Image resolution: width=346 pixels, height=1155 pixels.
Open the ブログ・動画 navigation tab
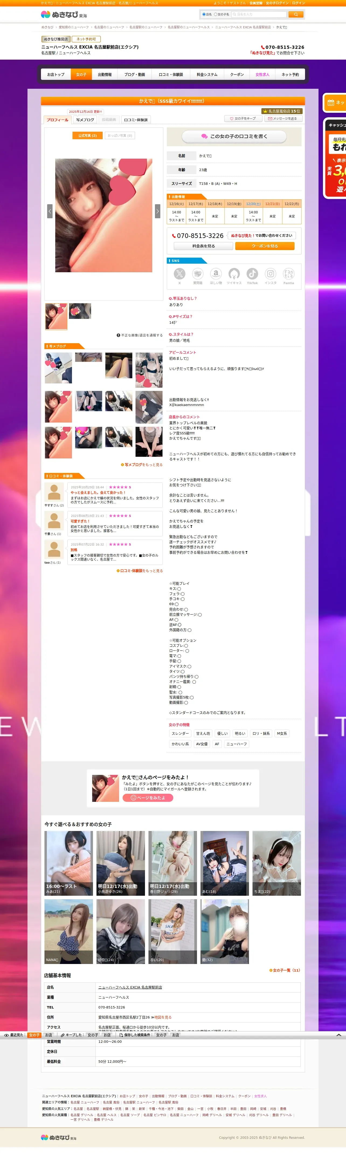[135, 74]
